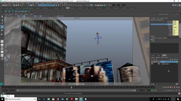The image size is (181, 101).
Task: Click the layer weight value field
Action: click(156, 84)
